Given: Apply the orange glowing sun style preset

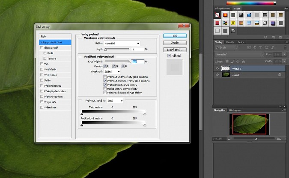Looking at the screenshot, I should pyautogui.click(x=225, y=15).
